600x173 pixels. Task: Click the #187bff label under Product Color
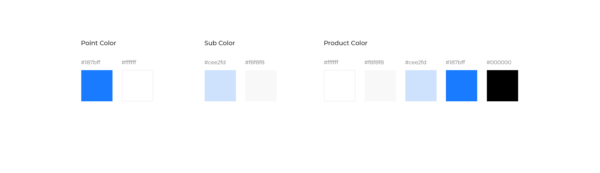pyautogui.click(x=455, y=62)
